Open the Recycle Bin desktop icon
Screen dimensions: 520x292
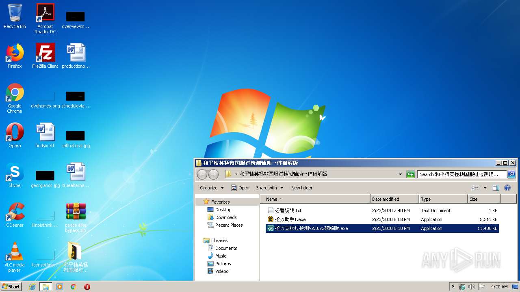(15, 16)
